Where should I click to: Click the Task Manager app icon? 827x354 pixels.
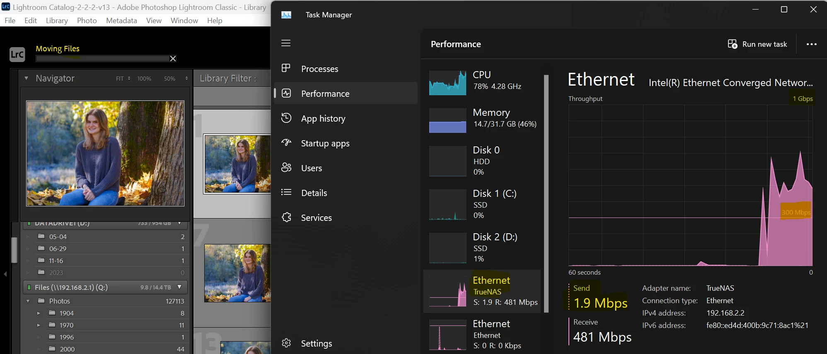286,15
